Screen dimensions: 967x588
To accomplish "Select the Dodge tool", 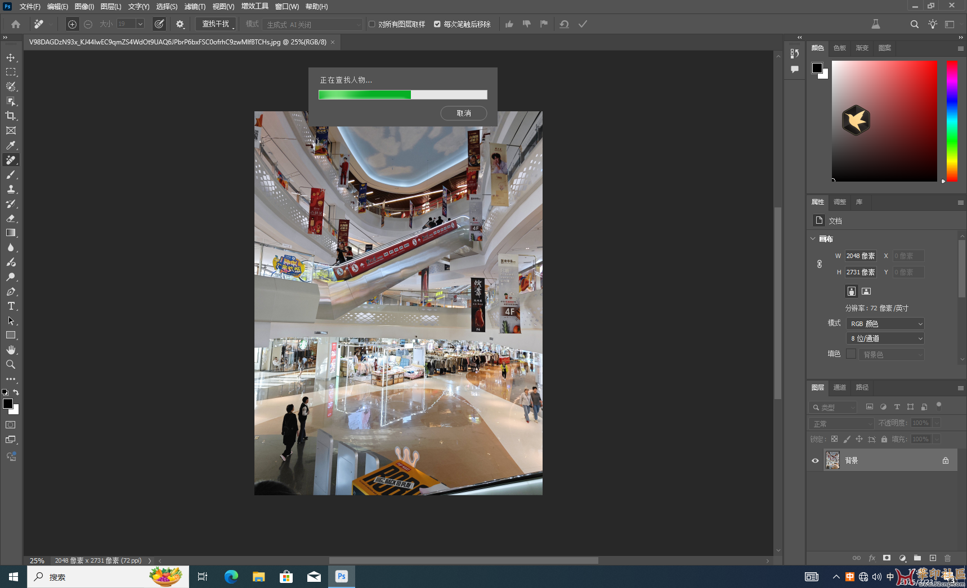I will pyautogui.click(x=11, y=277).
